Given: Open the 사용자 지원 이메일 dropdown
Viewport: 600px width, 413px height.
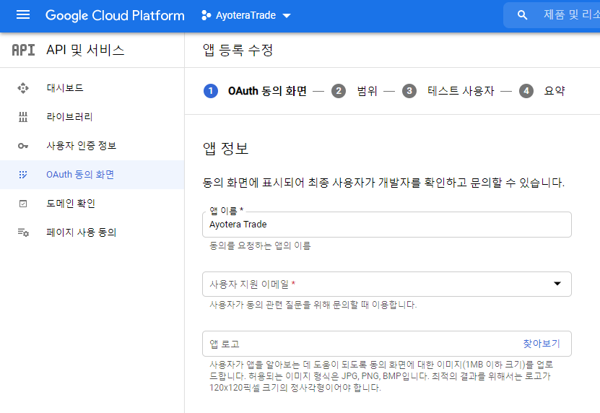Looking at the screenshot, I should [x=387, y=284].
